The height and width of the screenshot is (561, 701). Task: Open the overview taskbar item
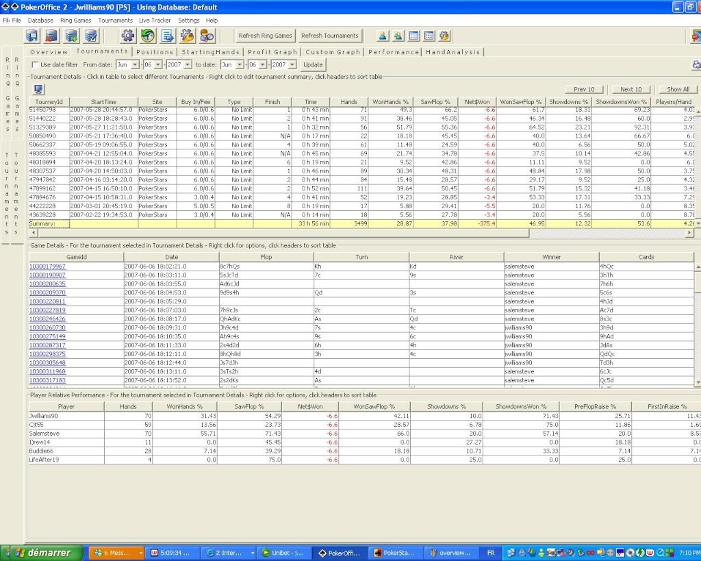pos(450,553)
